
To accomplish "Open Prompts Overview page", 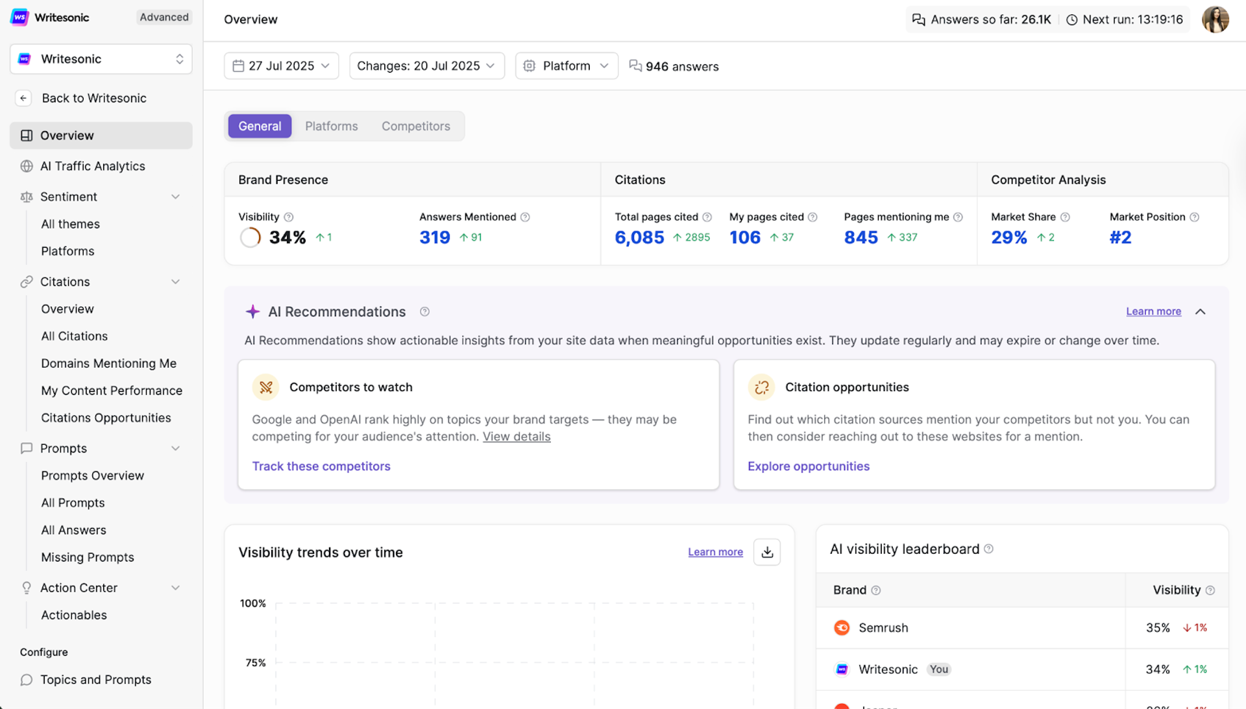I will [x=93, y=475].
